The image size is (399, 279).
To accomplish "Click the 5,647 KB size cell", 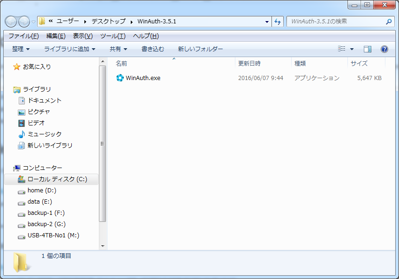I will pyautogui.click(x=369, y=78).
